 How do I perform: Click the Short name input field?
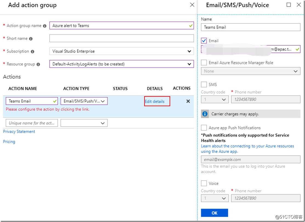122,38
